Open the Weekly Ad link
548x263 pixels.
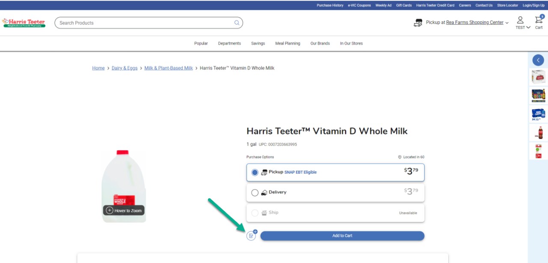coord(384,6)
